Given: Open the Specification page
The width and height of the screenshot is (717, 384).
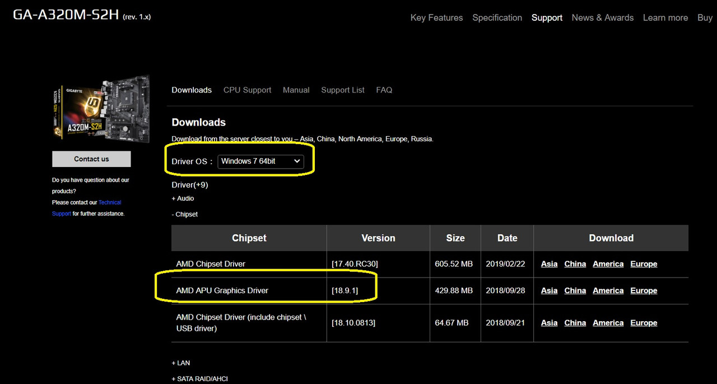Looking at the screenshot, I should (497, 17).
